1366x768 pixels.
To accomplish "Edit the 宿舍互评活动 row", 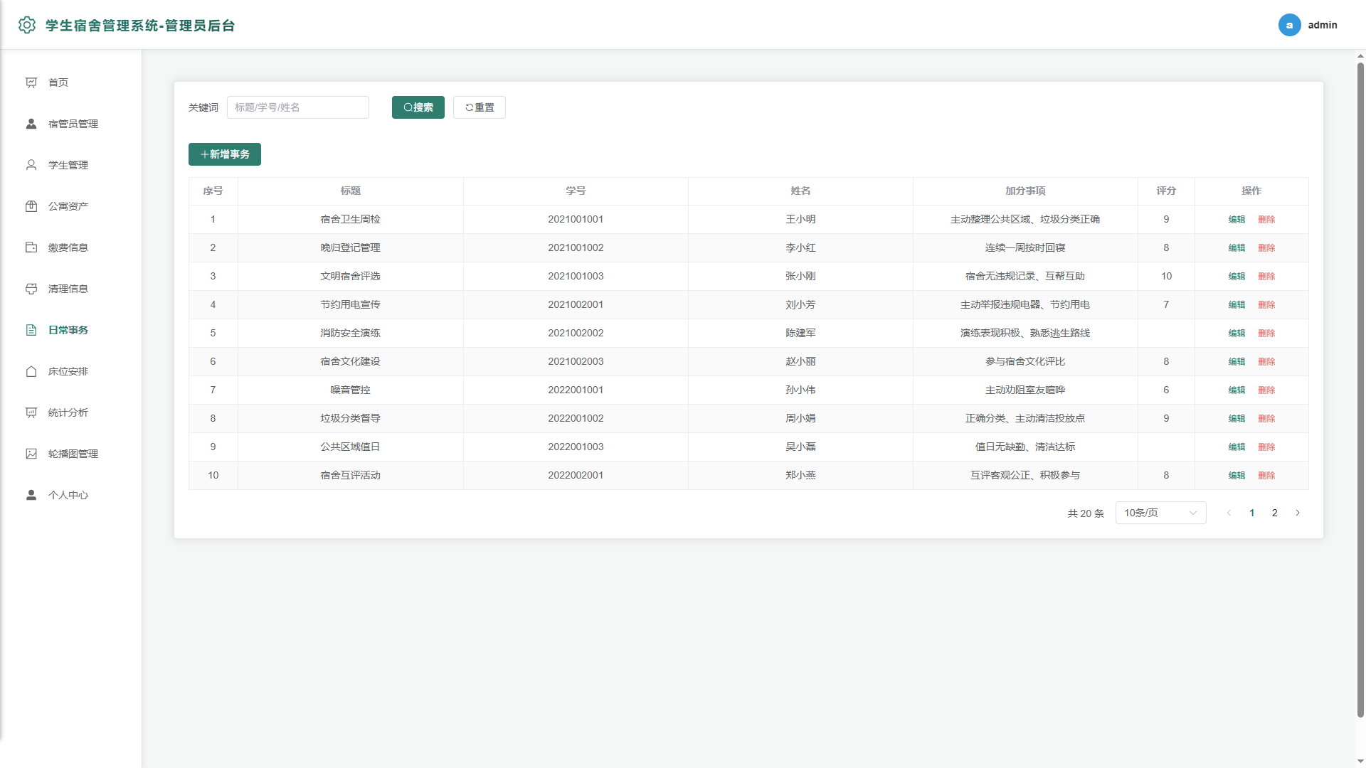I will (x=1237, y=476).
